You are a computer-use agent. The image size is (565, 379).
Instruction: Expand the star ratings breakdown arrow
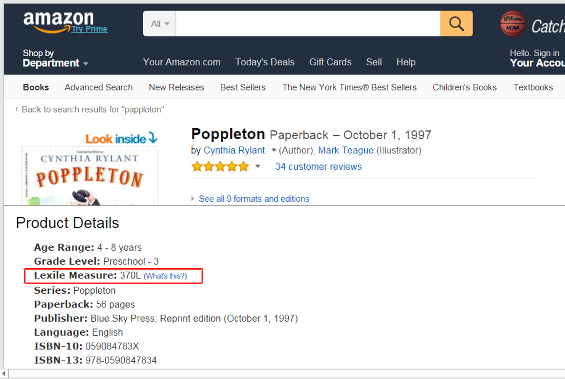[258, 166]
